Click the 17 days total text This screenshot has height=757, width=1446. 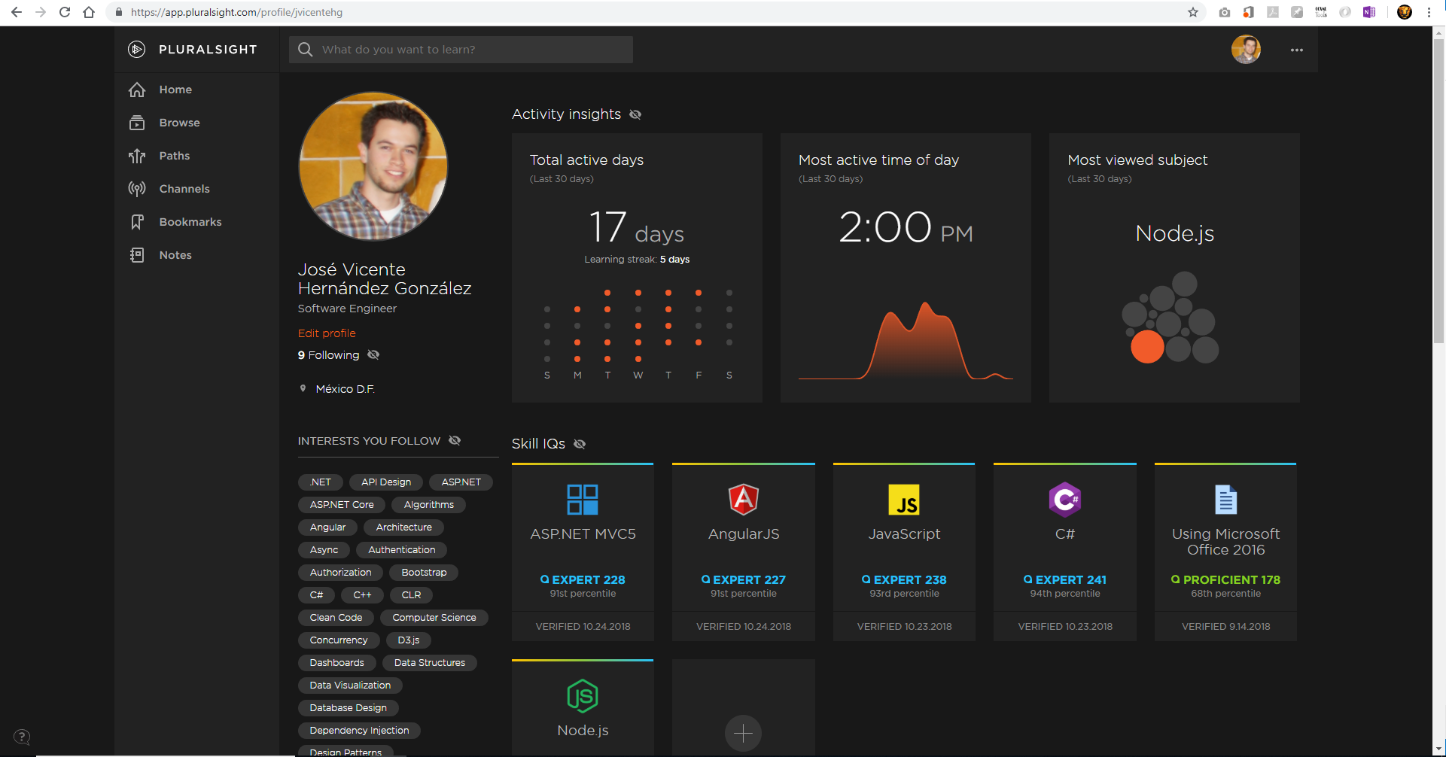click(x=636, y=228)
